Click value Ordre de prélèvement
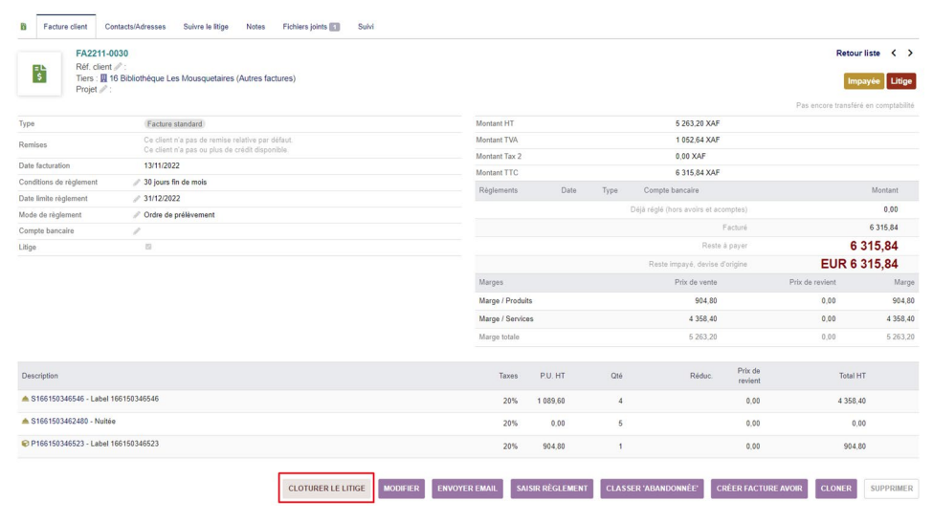 pos(179,214)
